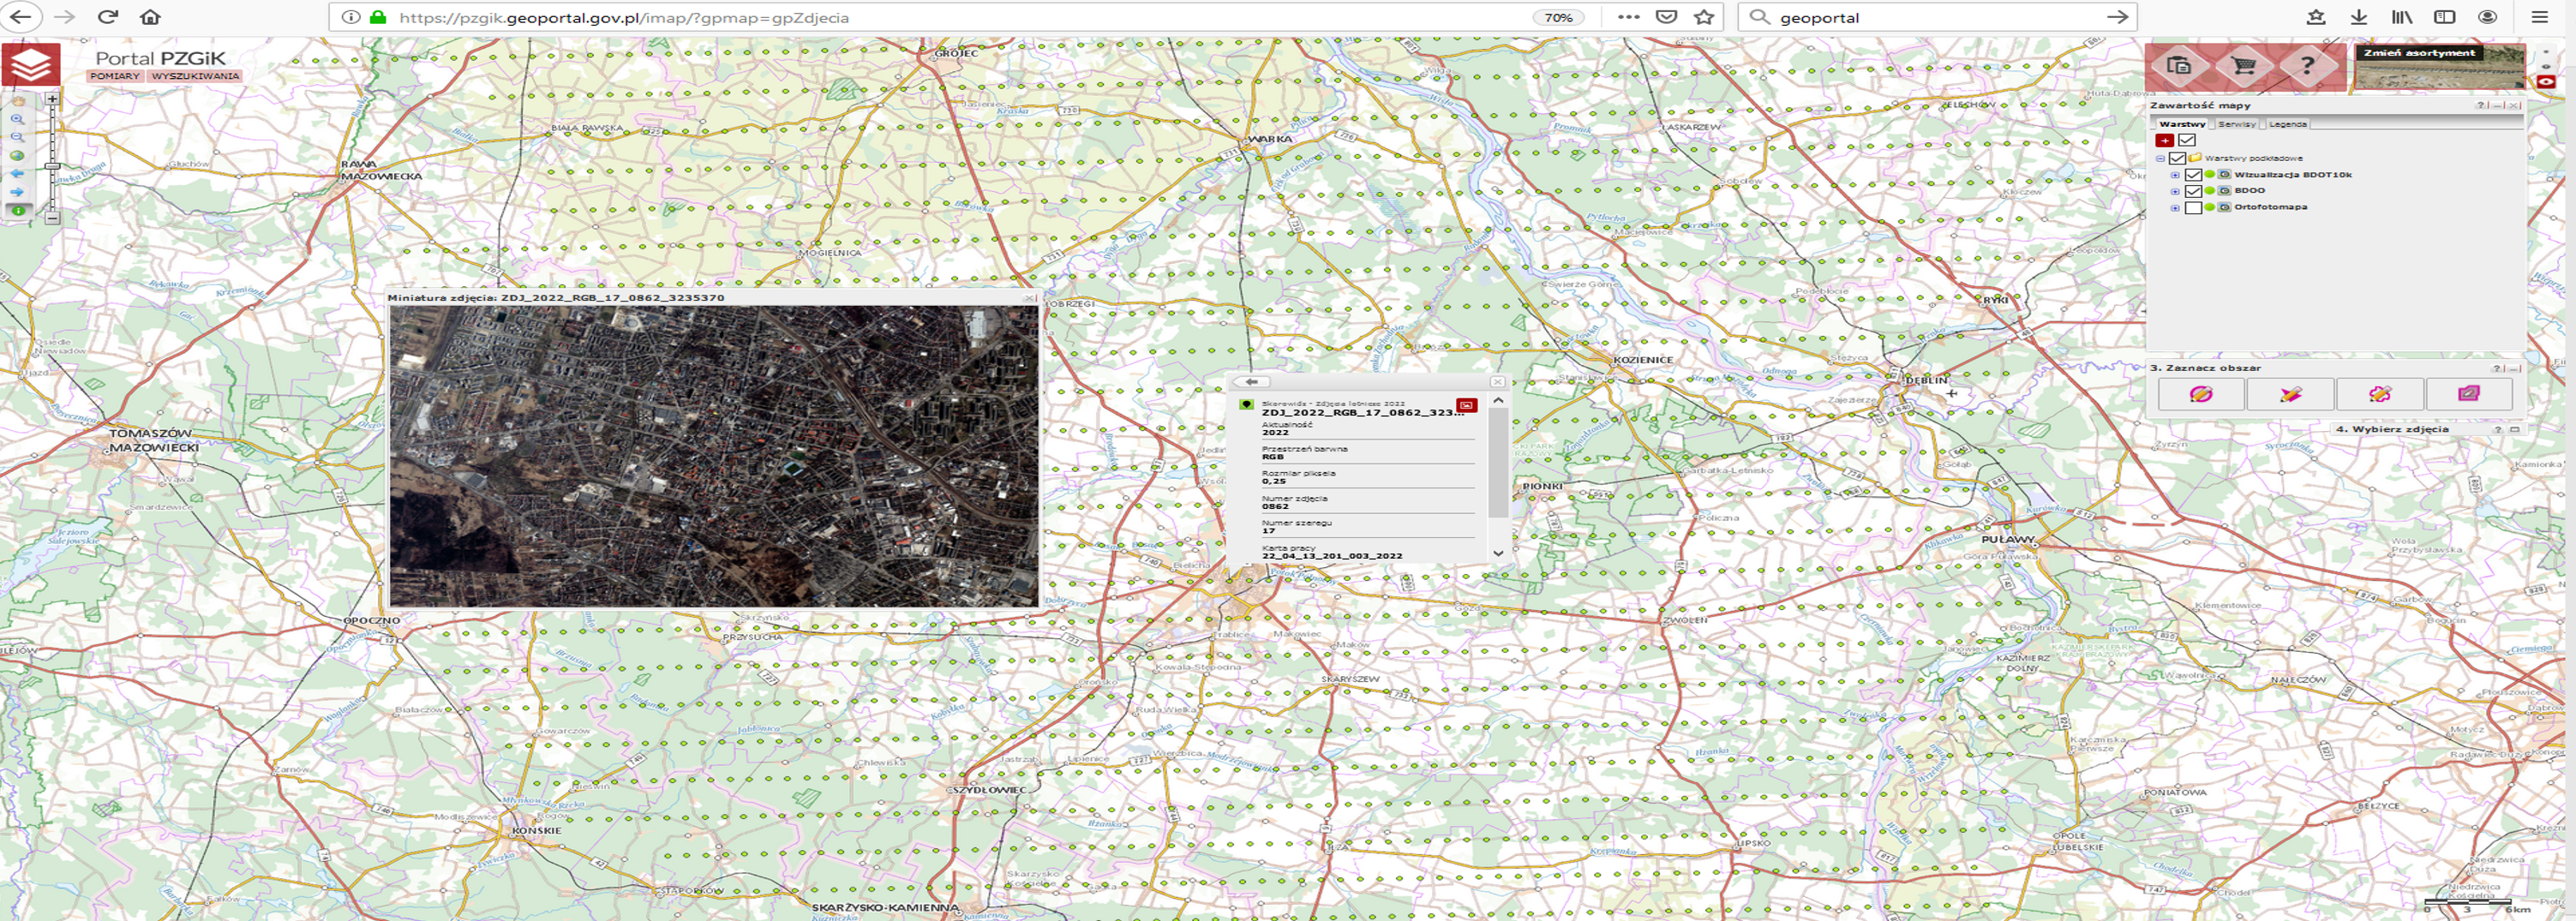Show photo thumbnail with red image icon
Image resolution: width=2576 pixels, height=921 pixels.
(1466, 405)
